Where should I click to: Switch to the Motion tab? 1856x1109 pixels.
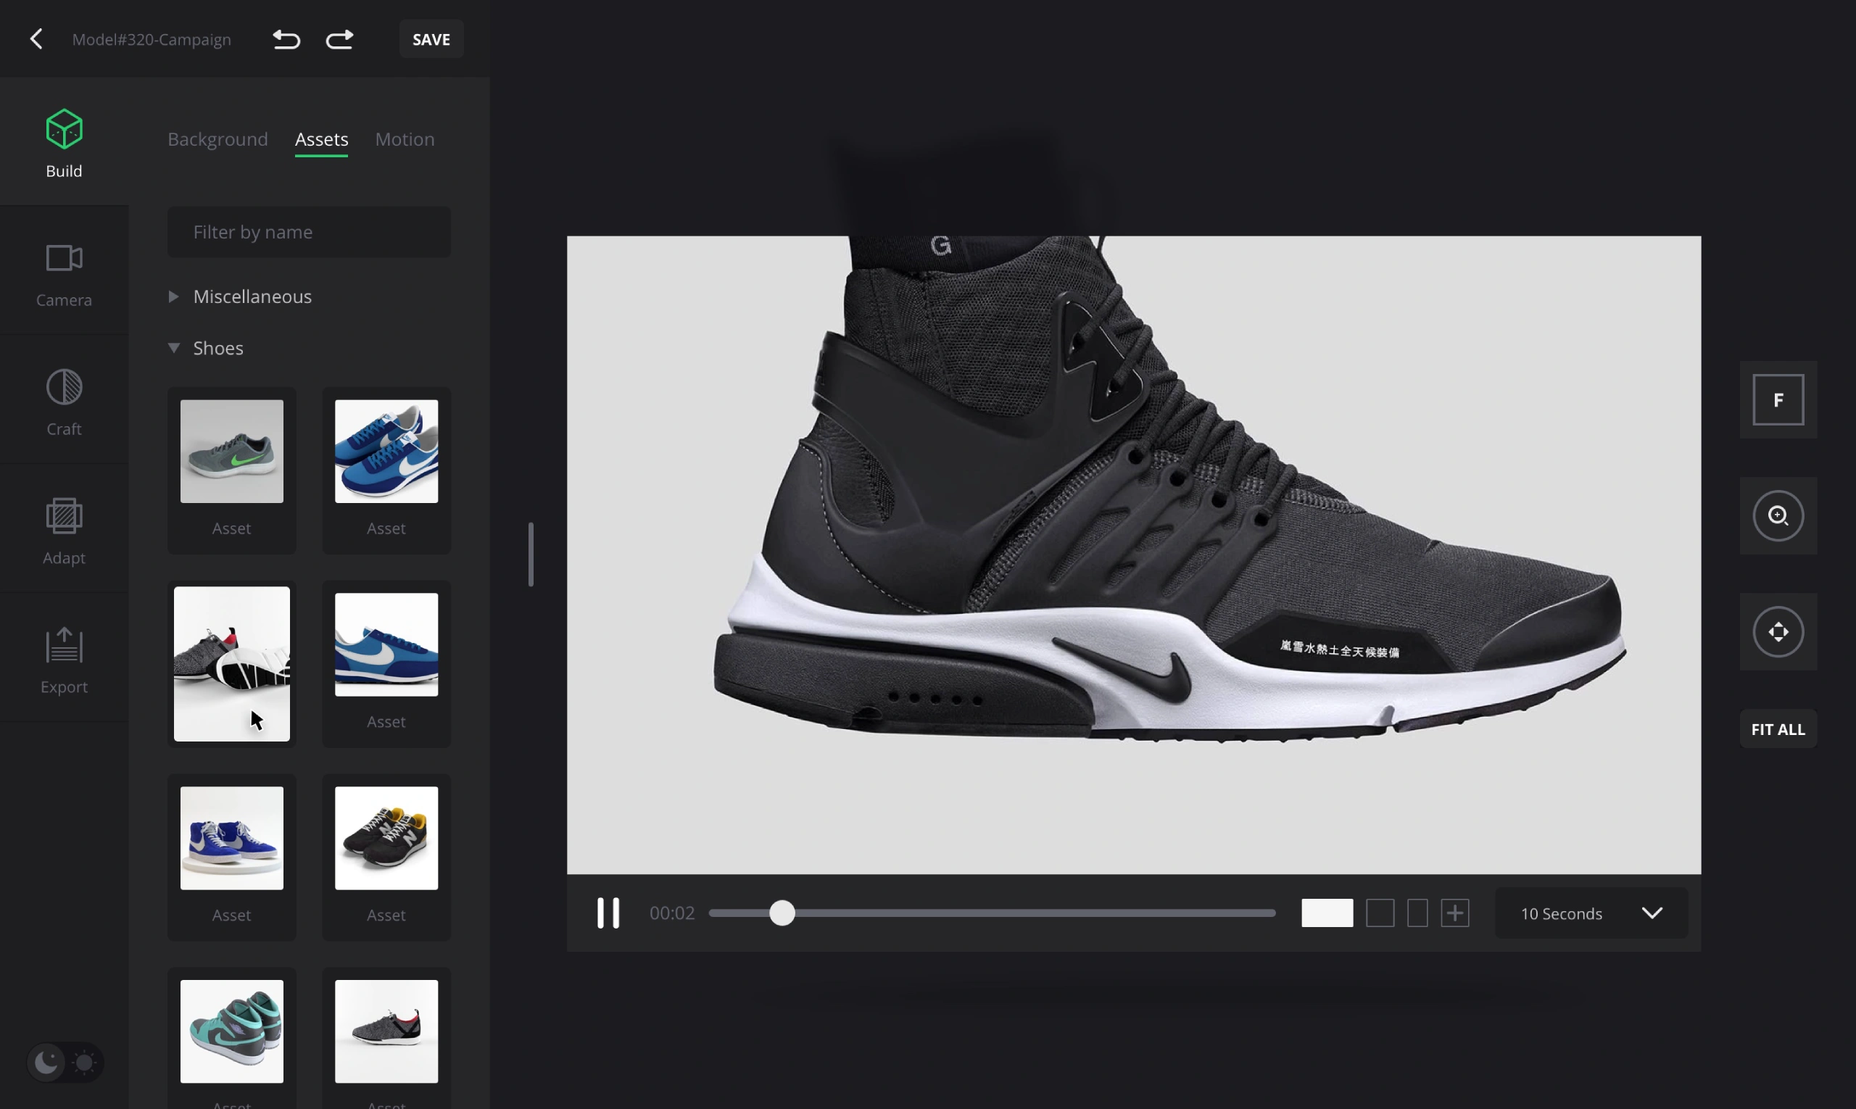tap(405, 139)
